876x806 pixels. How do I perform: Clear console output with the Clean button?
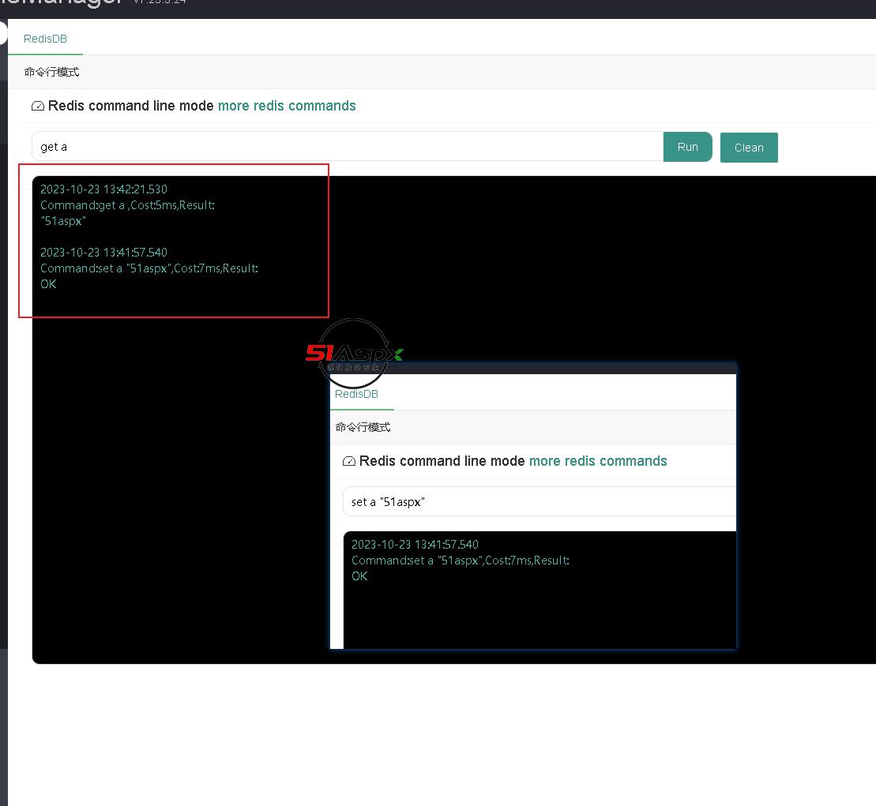click(748, 148)
